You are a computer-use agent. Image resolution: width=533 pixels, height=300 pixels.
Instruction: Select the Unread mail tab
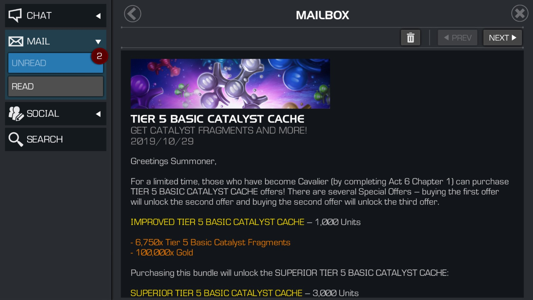point(56,63)
